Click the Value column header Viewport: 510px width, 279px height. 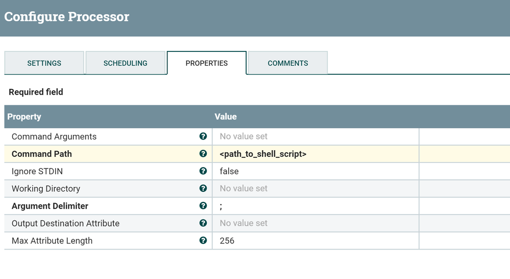tap(226, 117)
